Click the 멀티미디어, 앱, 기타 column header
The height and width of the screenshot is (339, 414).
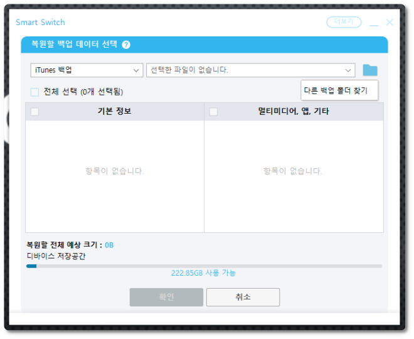(x=294, y=111)
